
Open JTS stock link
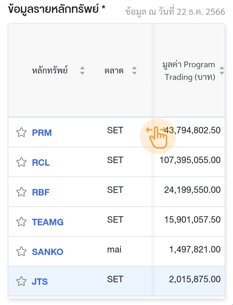click(40, 281)
